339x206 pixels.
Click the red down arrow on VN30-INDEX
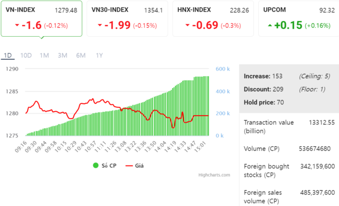click(x=99, y=25)
